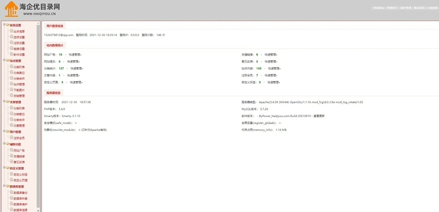
Task: Click the sidebar scrollbar up arrow
Action: 38,23
